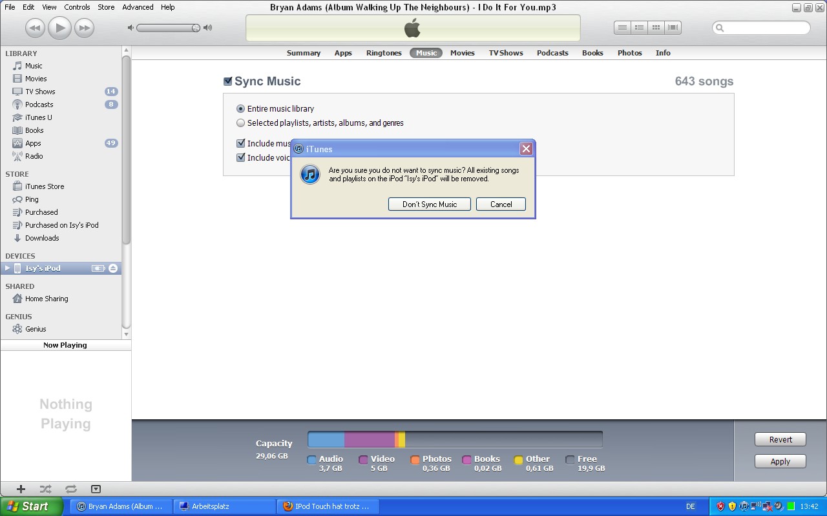Viewport: 827px width, 516px height.
Task: Open the Windows Start menu
Action: [31, 506]
